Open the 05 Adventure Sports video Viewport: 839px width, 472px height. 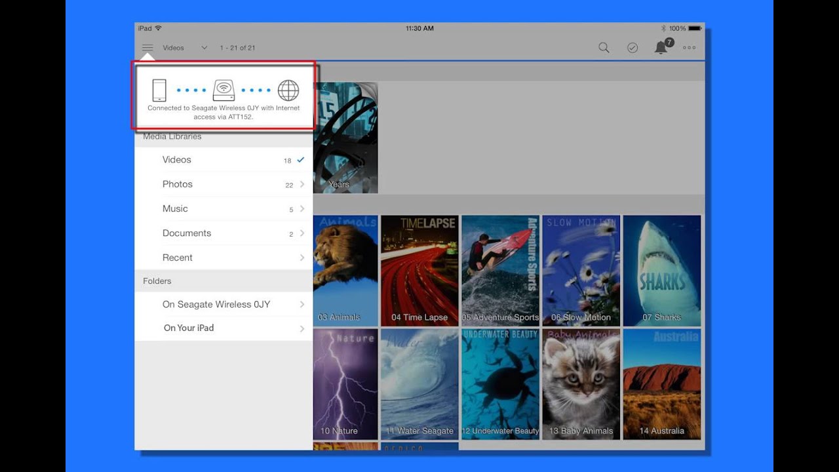[500, 271]
